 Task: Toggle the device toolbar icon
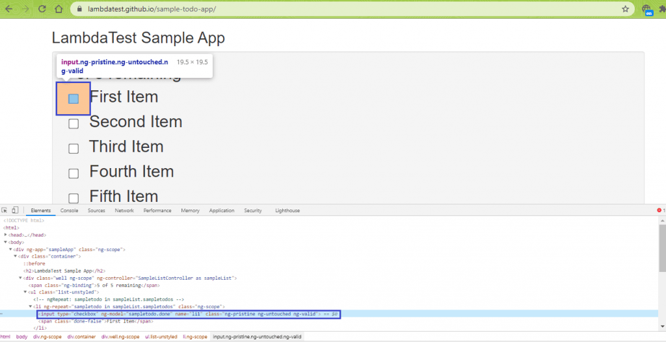(15, 210)
